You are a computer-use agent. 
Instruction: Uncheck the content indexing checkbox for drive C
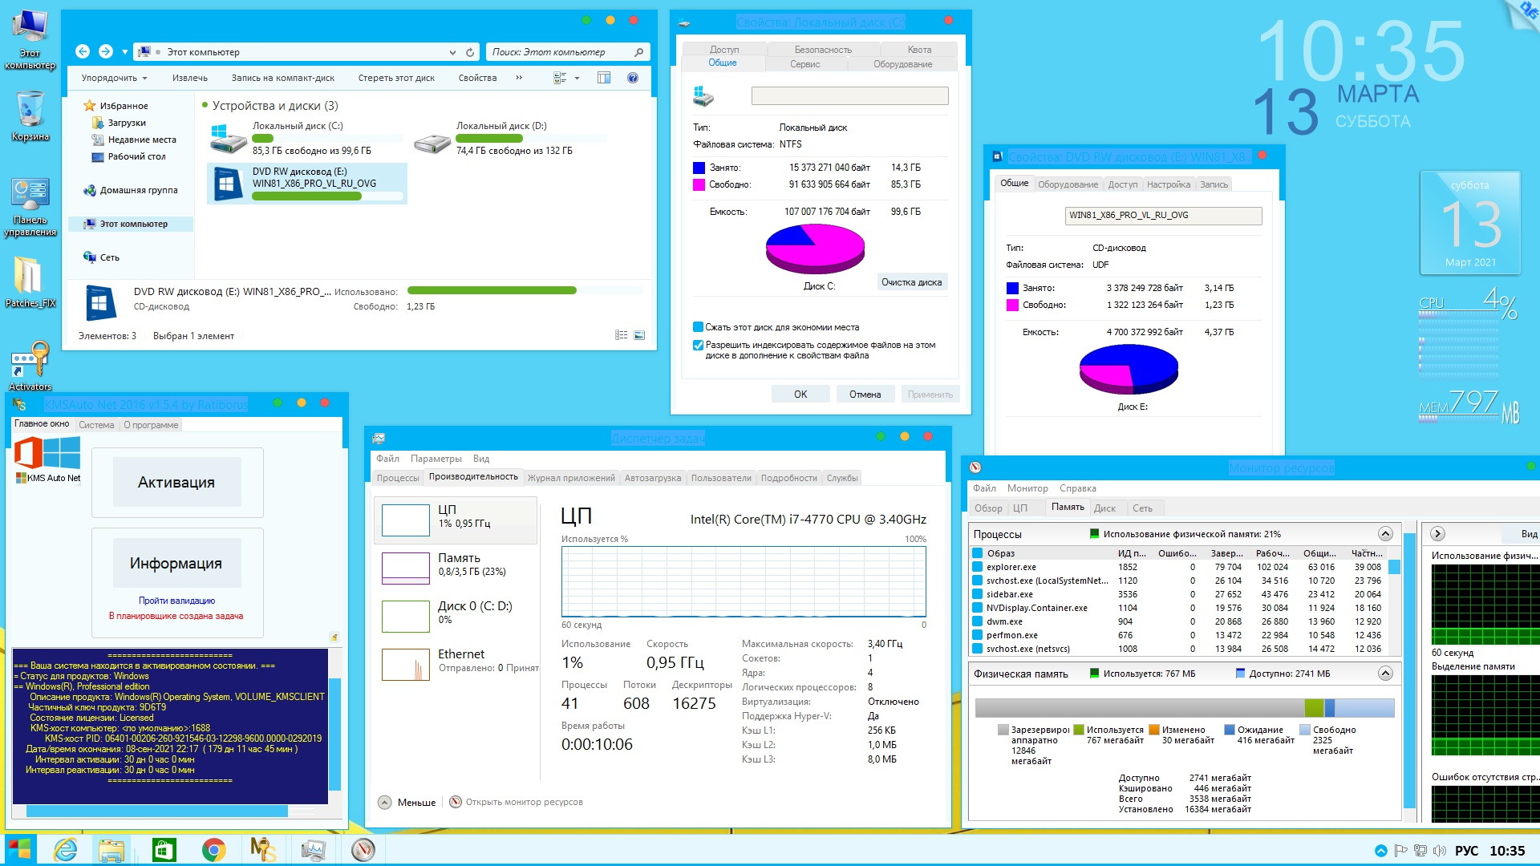(698, 345)
